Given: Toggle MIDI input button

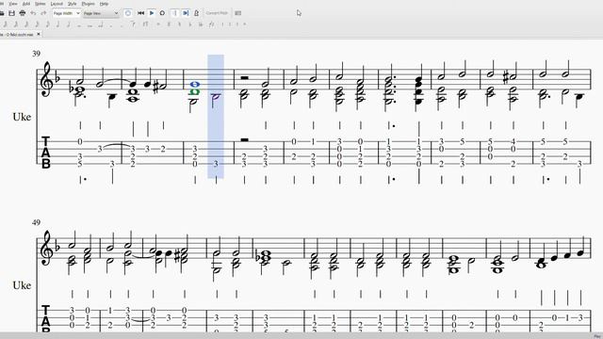Looking at the screenshot, I should pos(128,13).
